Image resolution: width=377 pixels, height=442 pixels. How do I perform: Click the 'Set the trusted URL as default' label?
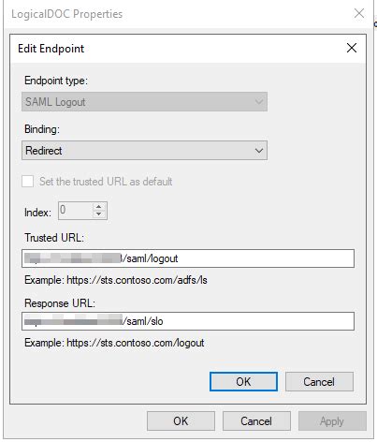(x=106, y=182)
